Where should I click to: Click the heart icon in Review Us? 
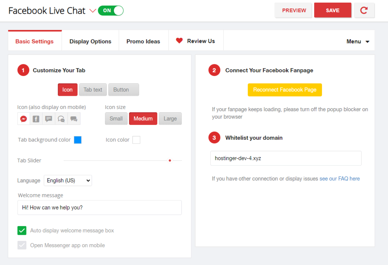coord(179,41)
